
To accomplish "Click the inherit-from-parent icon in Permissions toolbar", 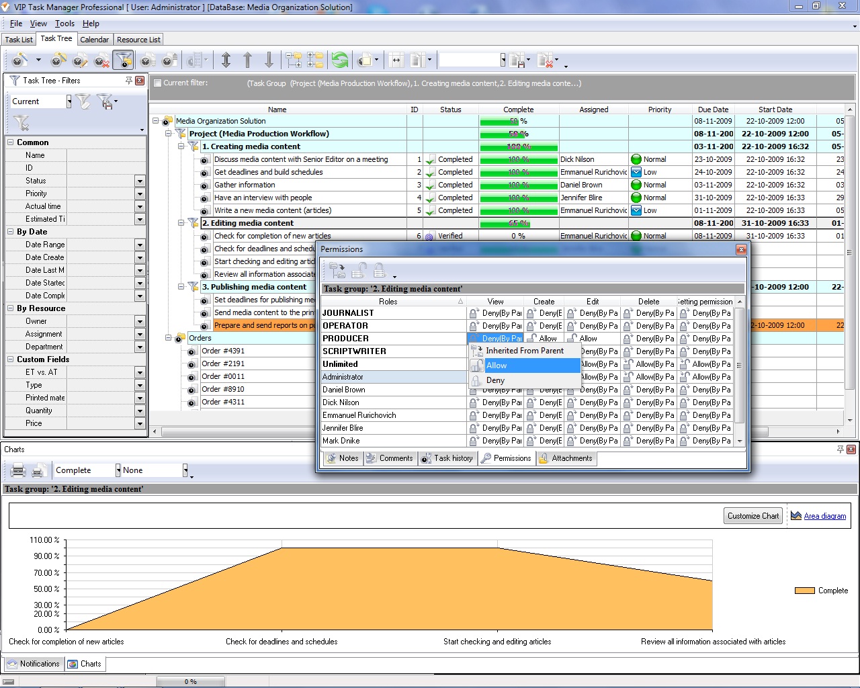I will [x=337, y=271].
